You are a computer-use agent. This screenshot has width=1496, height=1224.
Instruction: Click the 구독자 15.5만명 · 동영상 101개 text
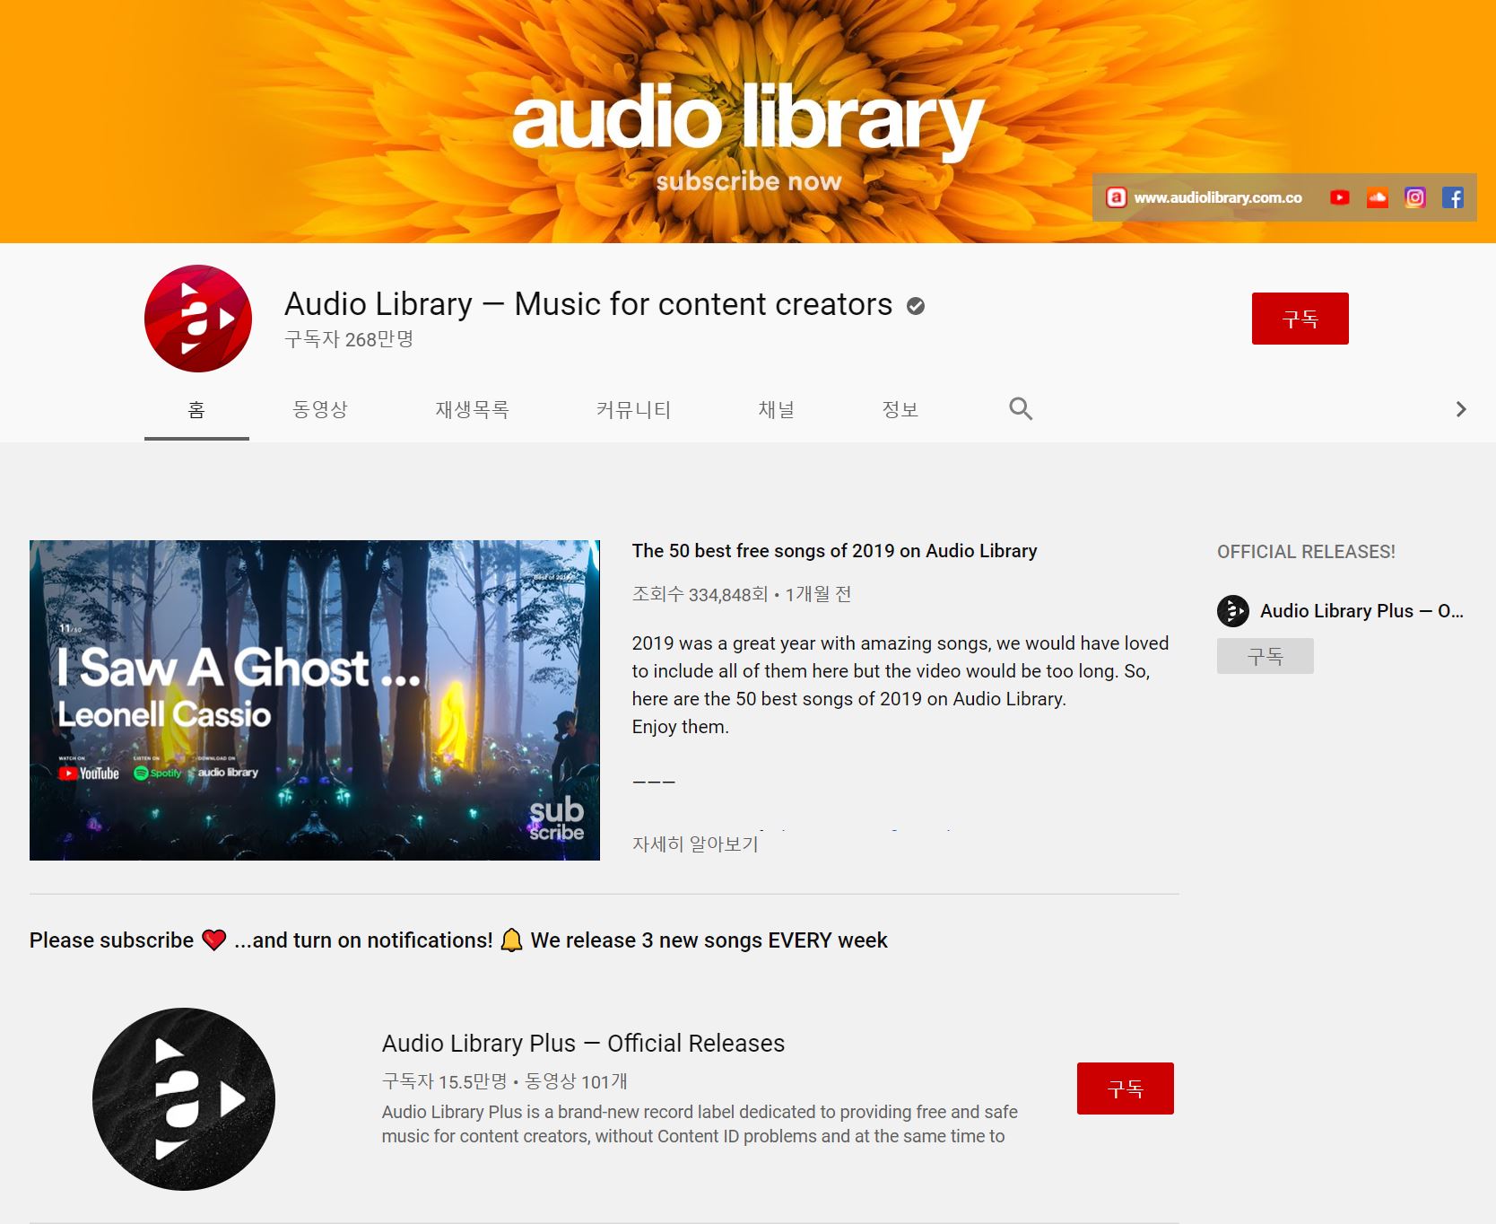pos(505,1081)
